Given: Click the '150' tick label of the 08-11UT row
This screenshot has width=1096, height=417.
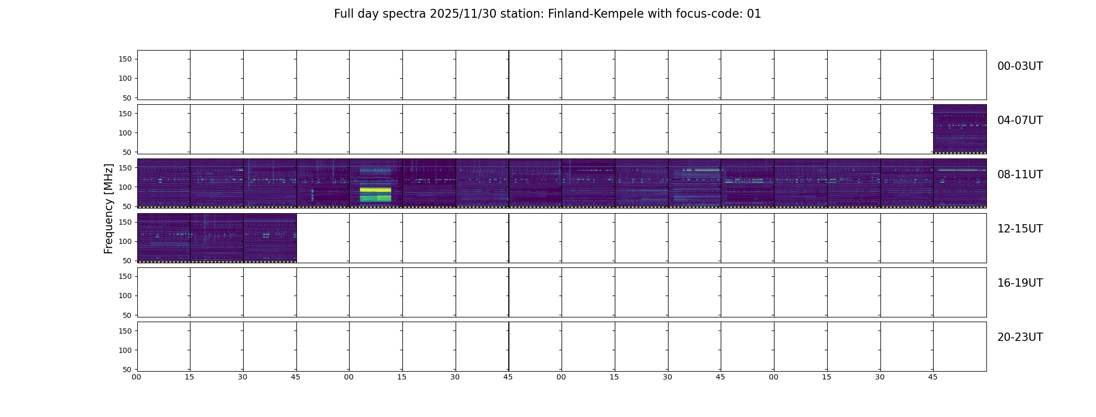Looking at the screenshot, I should coord(125,168).
